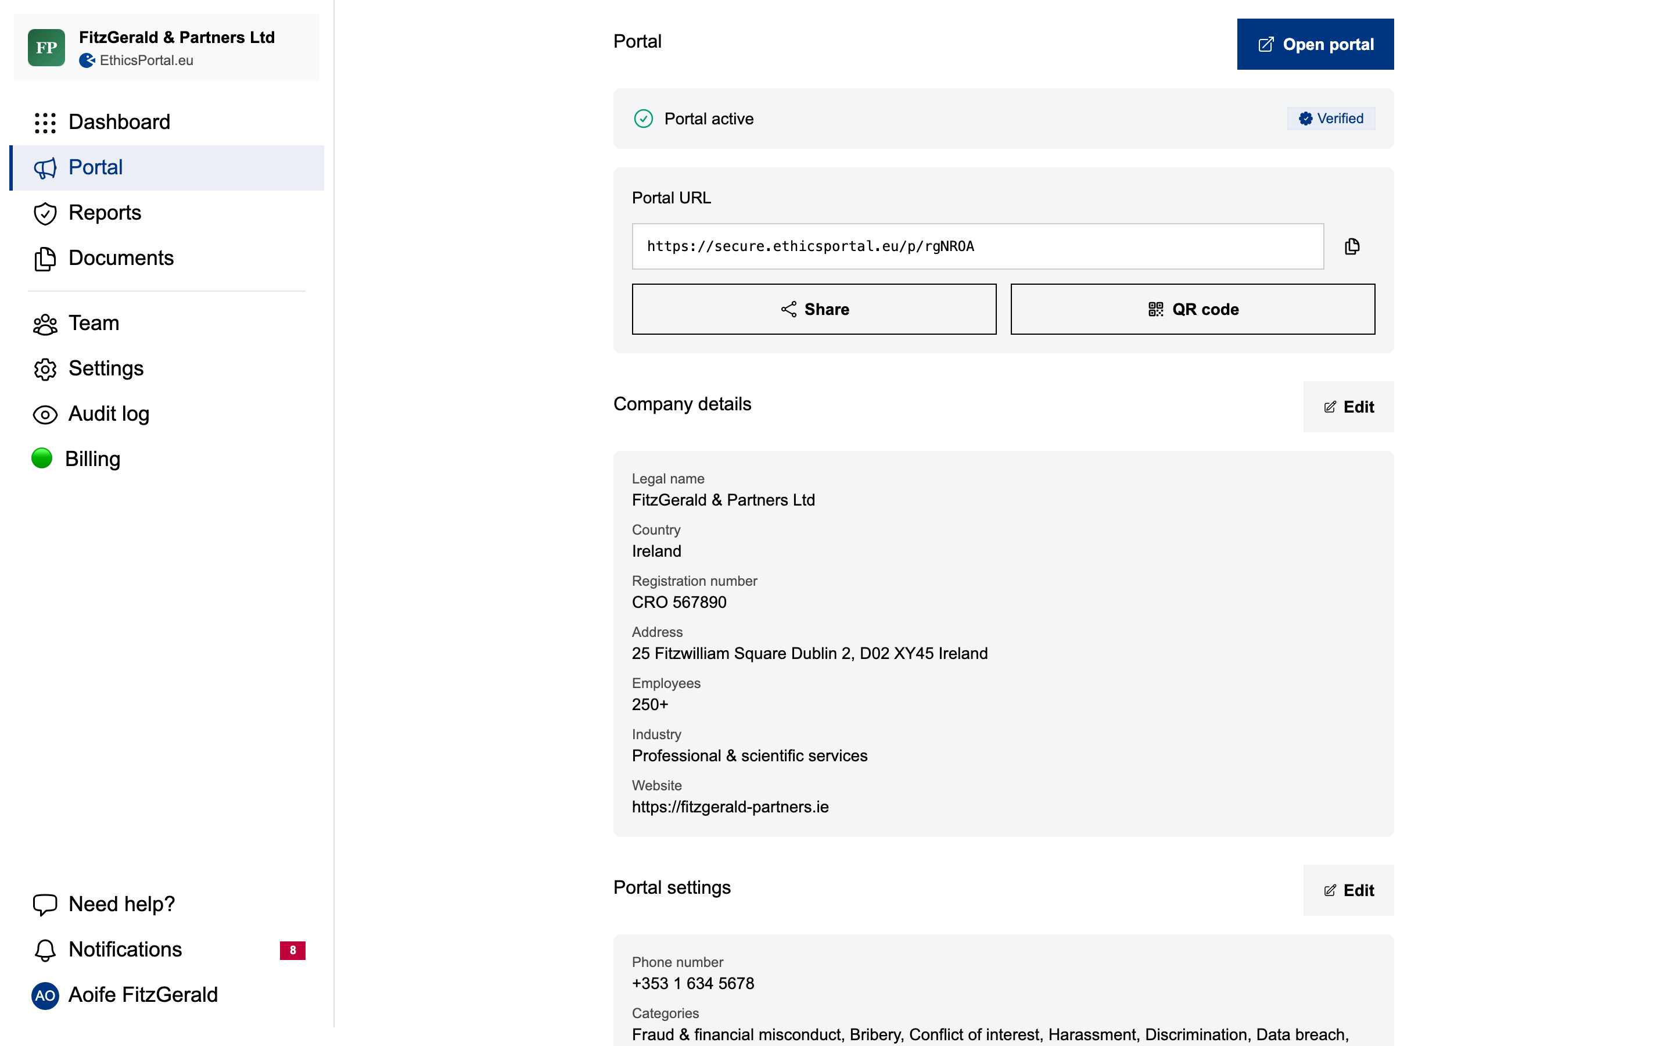Viewport: 1673px width, 1046px height.
Task: Click the Documents file icon
Action: tap(45, 259)
